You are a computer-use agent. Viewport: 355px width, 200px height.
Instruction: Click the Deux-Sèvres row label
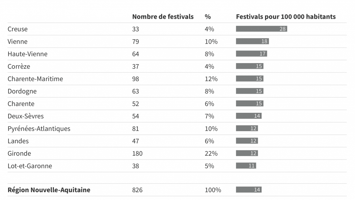(26, 116)
